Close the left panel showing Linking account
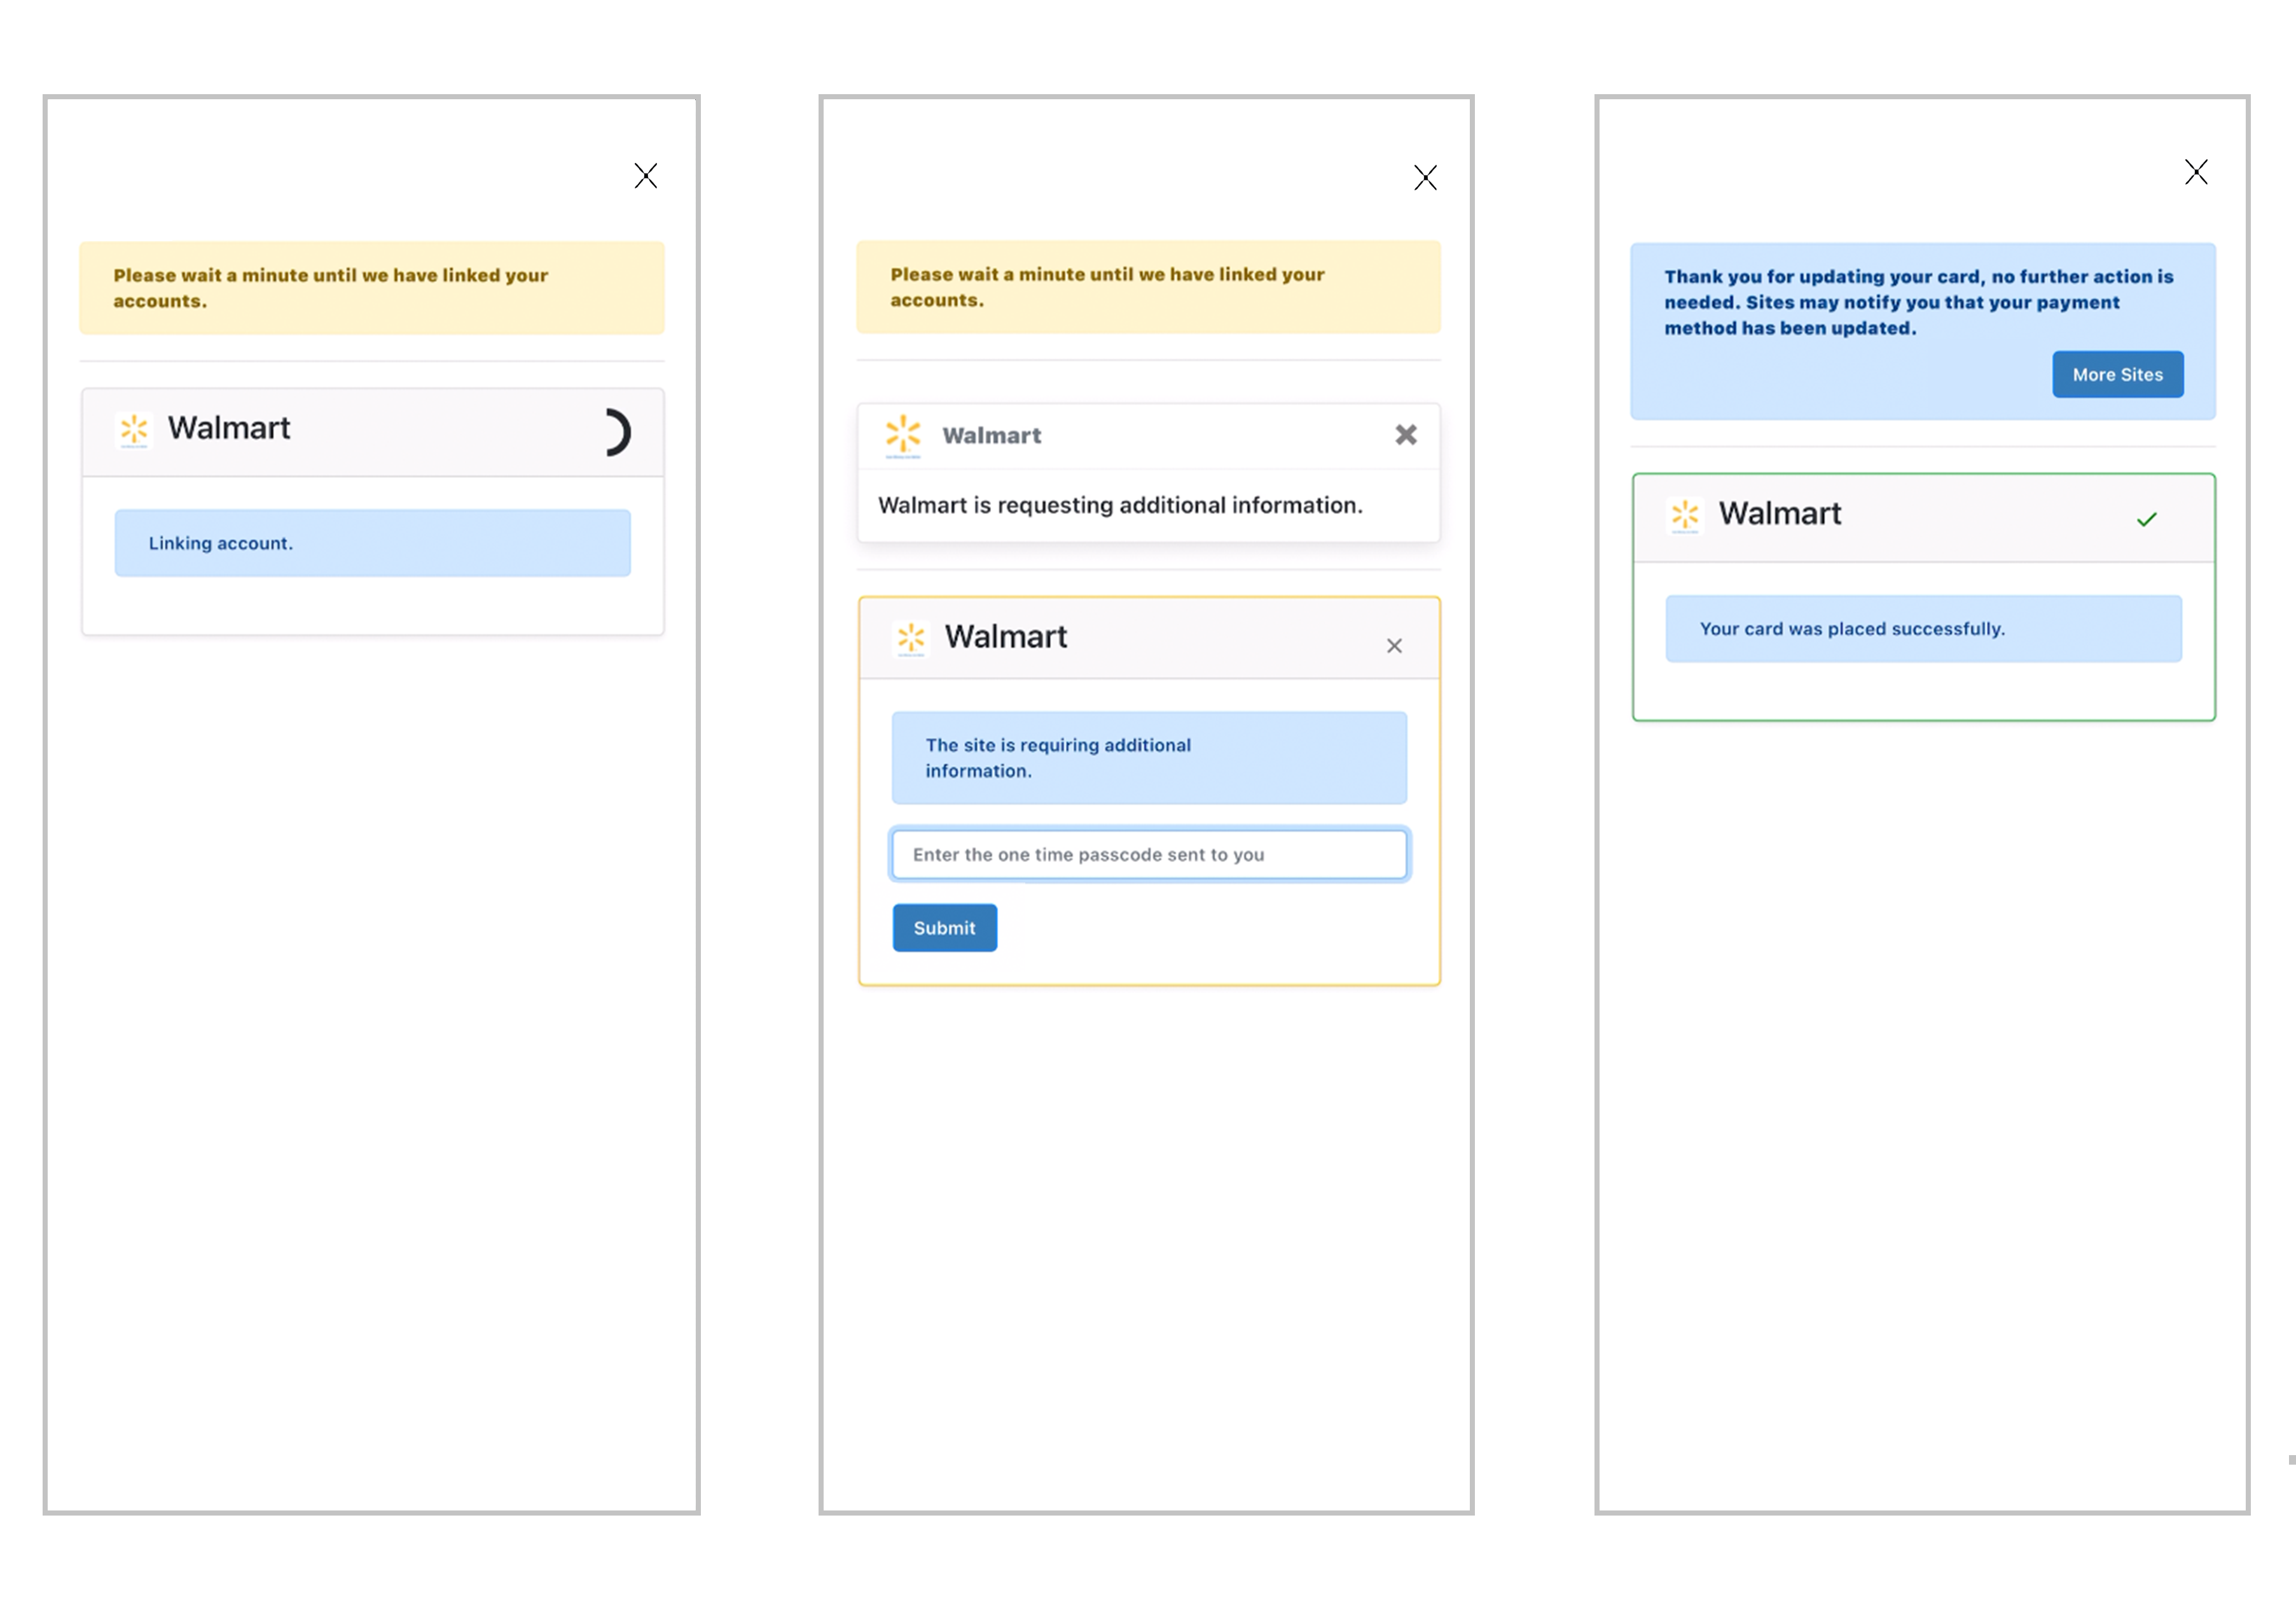 646,176
